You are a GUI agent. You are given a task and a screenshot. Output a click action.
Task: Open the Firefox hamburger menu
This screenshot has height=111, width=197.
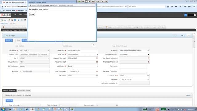point(194,6)
